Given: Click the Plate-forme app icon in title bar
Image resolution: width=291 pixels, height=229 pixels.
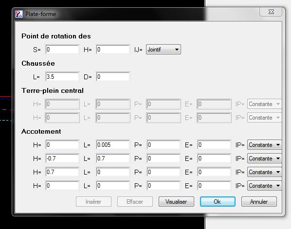Looking at the screenshot, I should [19, 14].
